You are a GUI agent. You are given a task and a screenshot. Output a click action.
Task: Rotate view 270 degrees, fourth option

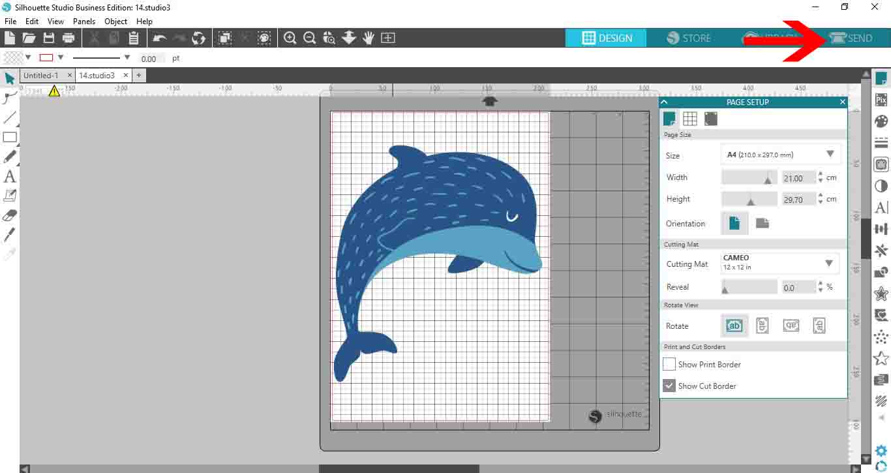[x=819, y=326]
